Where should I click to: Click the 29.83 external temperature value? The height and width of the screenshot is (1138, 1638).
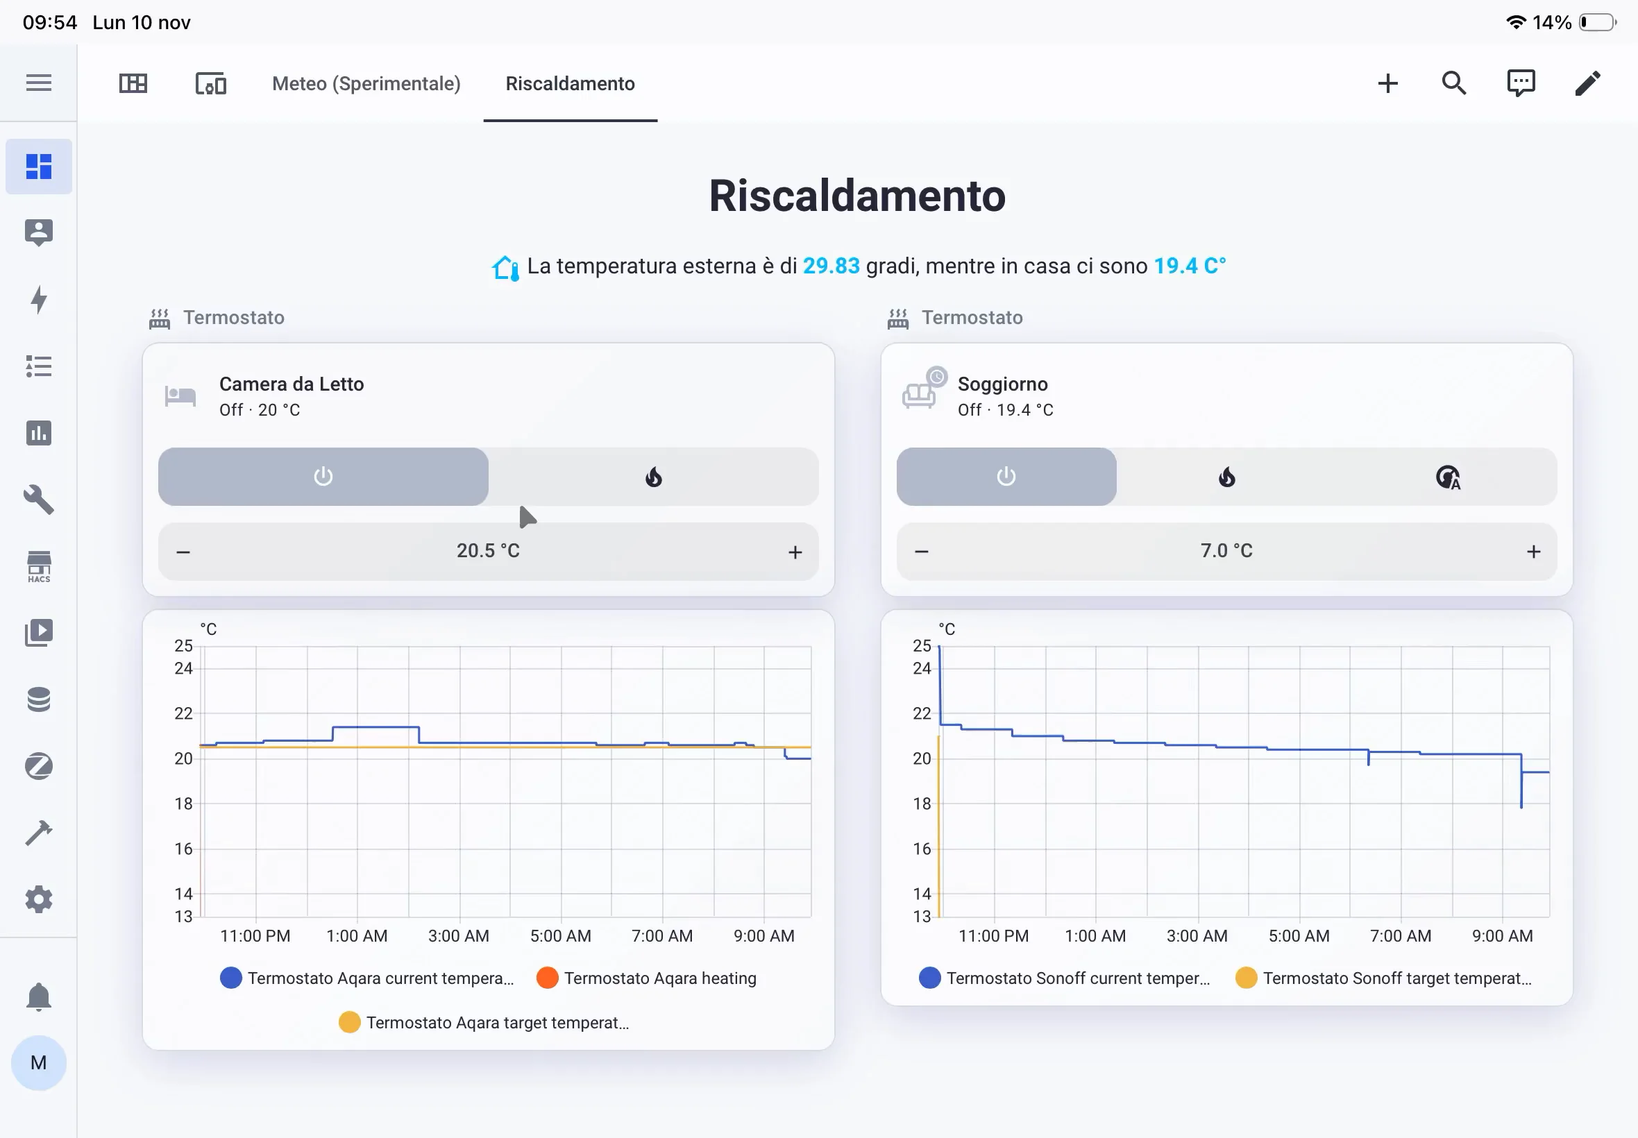coord(831,266)
